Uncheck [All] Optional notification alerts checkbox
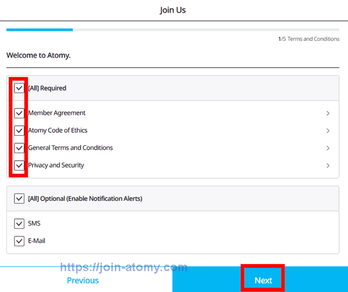Viewport: 348px width, 292px height. 19,198
